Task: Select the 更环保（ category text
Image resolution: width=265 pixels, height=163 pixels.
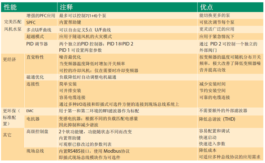Action: coord(12,111)
